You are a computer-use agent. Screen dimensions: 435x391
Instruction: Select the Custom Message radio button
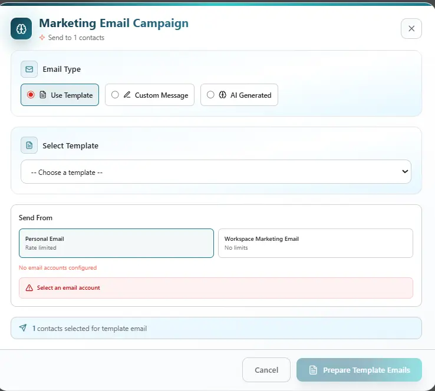115,95
